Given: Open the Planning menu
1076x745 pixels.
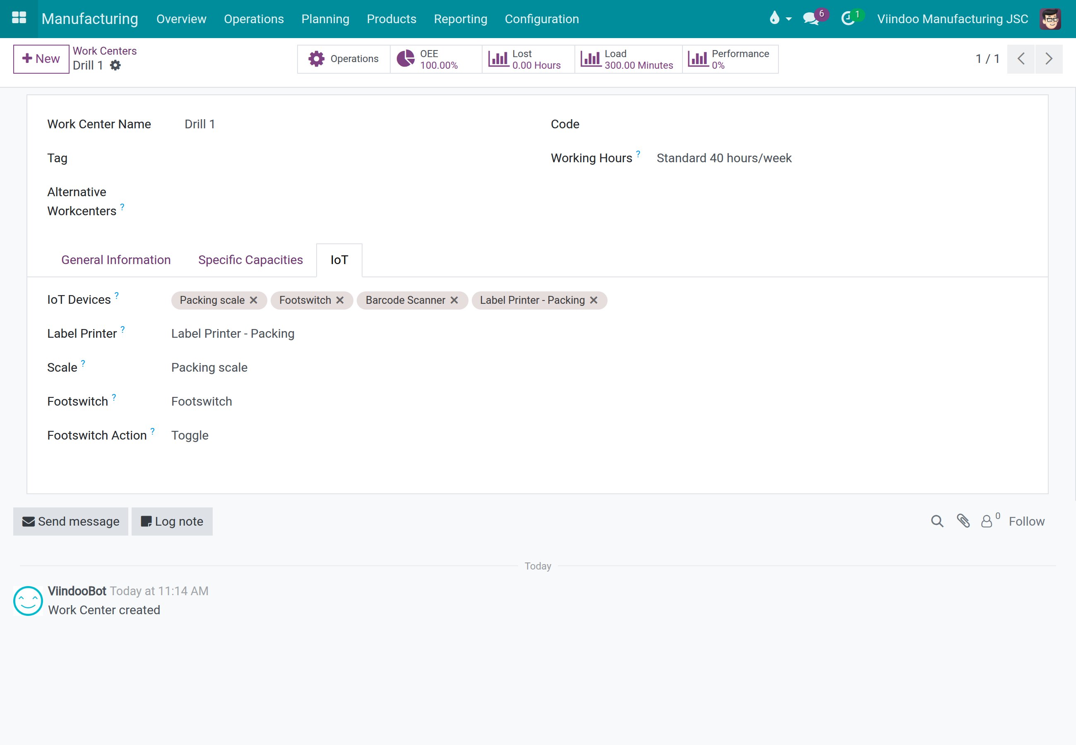Looking at the screenshot, I should (x=325, y=19).
